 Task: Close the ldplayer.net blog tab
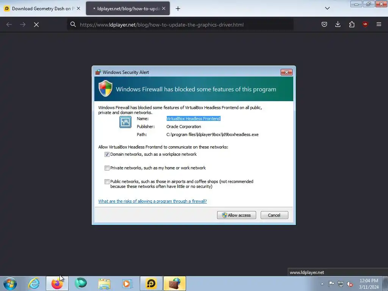click(x=164, y=8)
